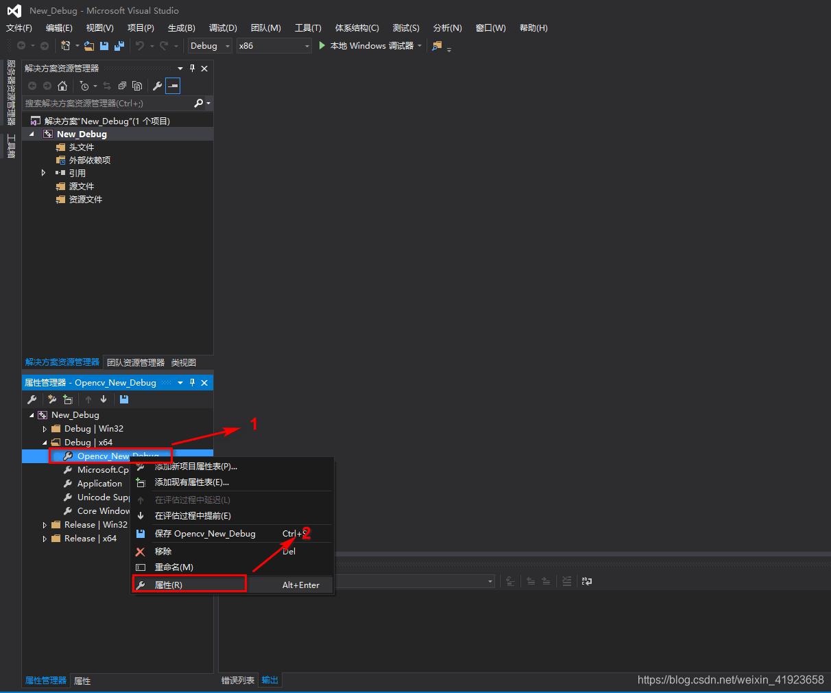Open the x86 platform dropdown

(274, 46)
